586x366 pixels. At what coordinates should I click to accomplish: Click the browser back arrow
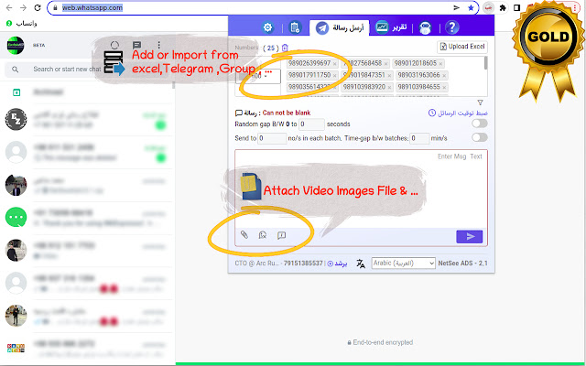click(9, 8)
